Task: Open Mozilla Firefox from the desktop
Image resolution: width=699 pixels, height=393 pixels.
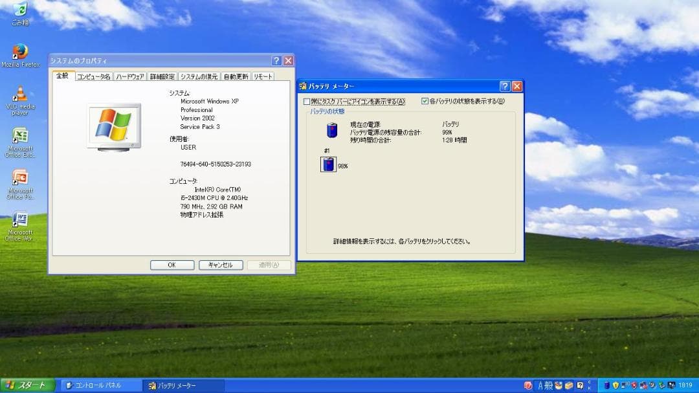Action: (x=21, y=51)
